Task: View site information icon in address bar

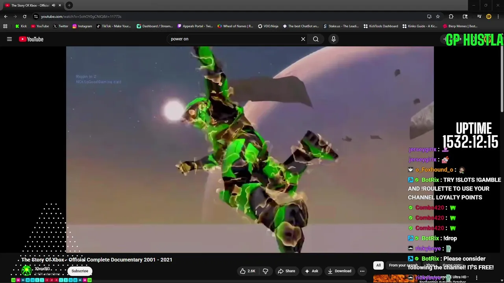Action: pyautogui.click(x=36, y=17)
